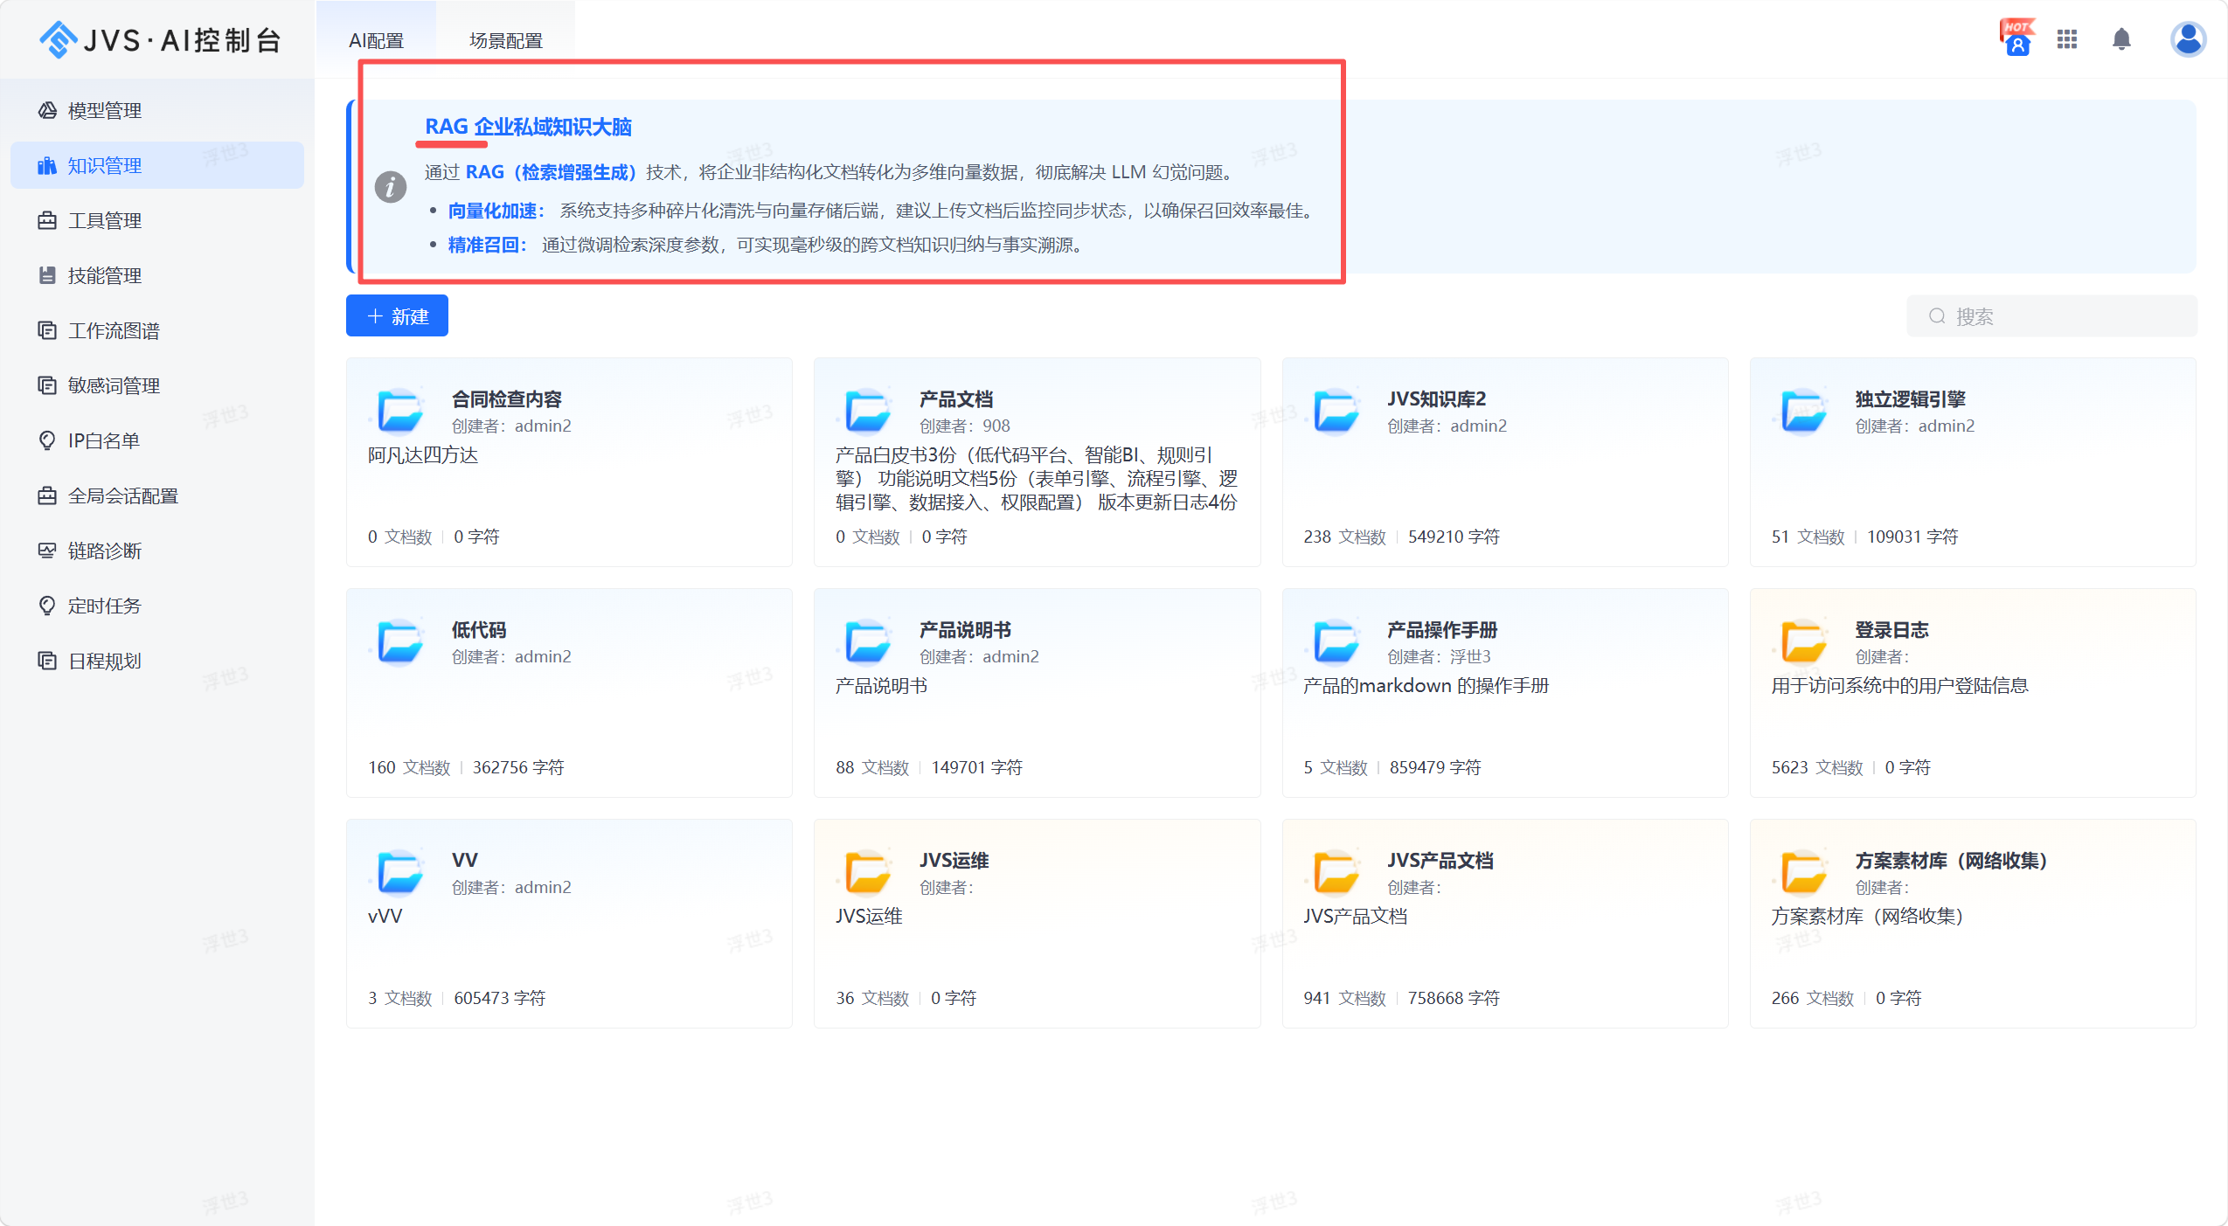Click the JVS运维 orange folder icon
Image resolution: width=2228 pixels, height=1226 pixels.
click(x=868, y=872)
